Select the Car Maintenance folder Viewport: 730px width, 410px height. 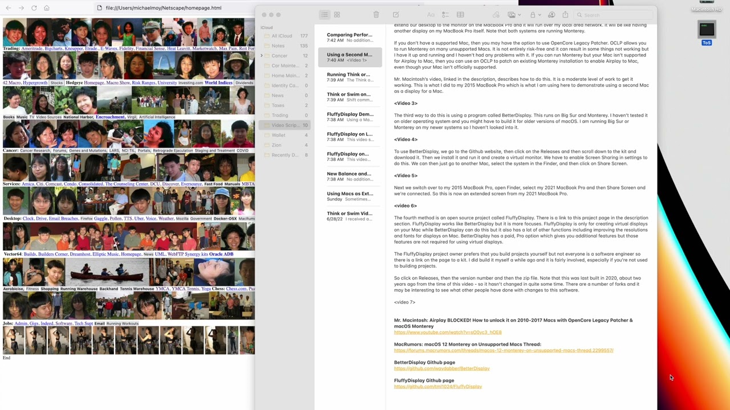286,65
